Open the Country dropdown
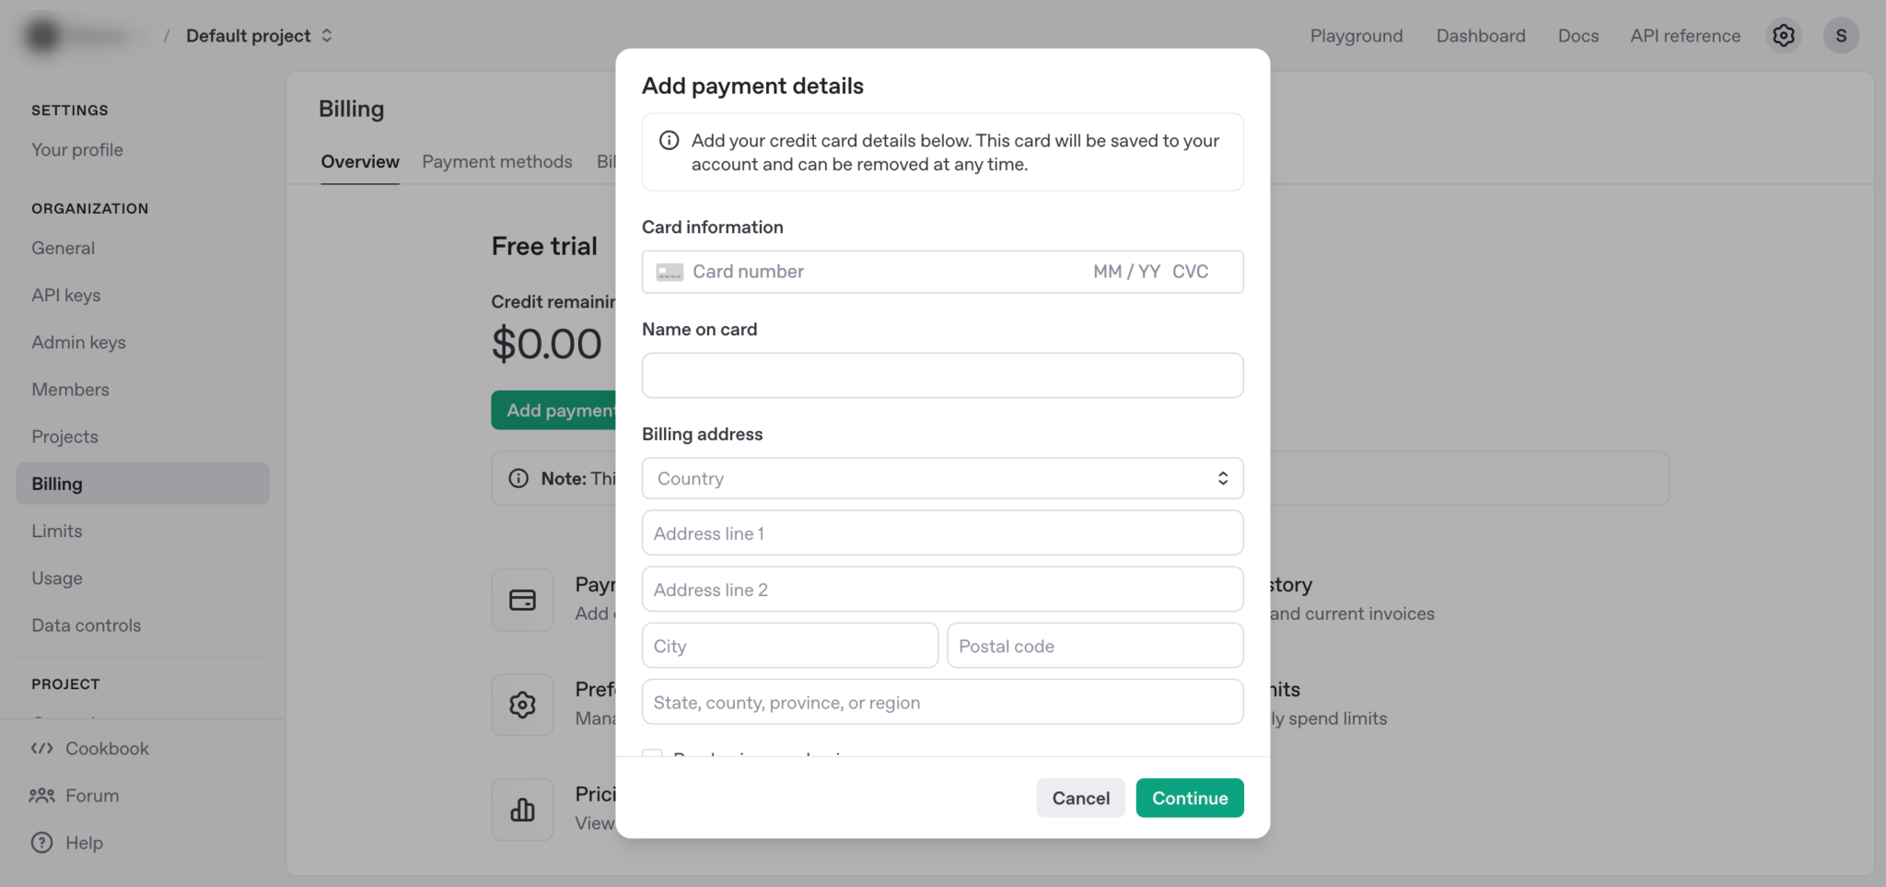Screen dimensions: 1886x887 pyautogui.click(x=942, y=479)
